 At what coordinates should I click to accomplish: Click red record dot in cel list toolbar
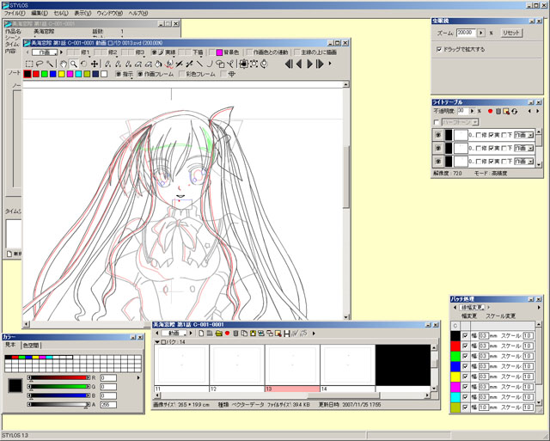click(227, 334)
